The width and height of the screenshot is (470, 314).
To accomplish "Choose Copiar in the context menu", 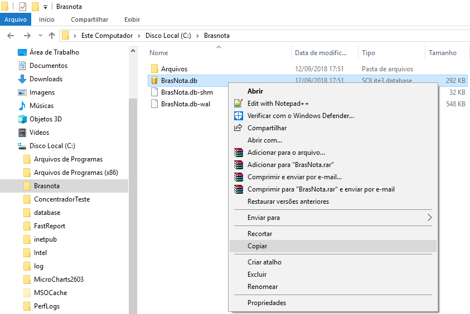I will click(333, 246).
